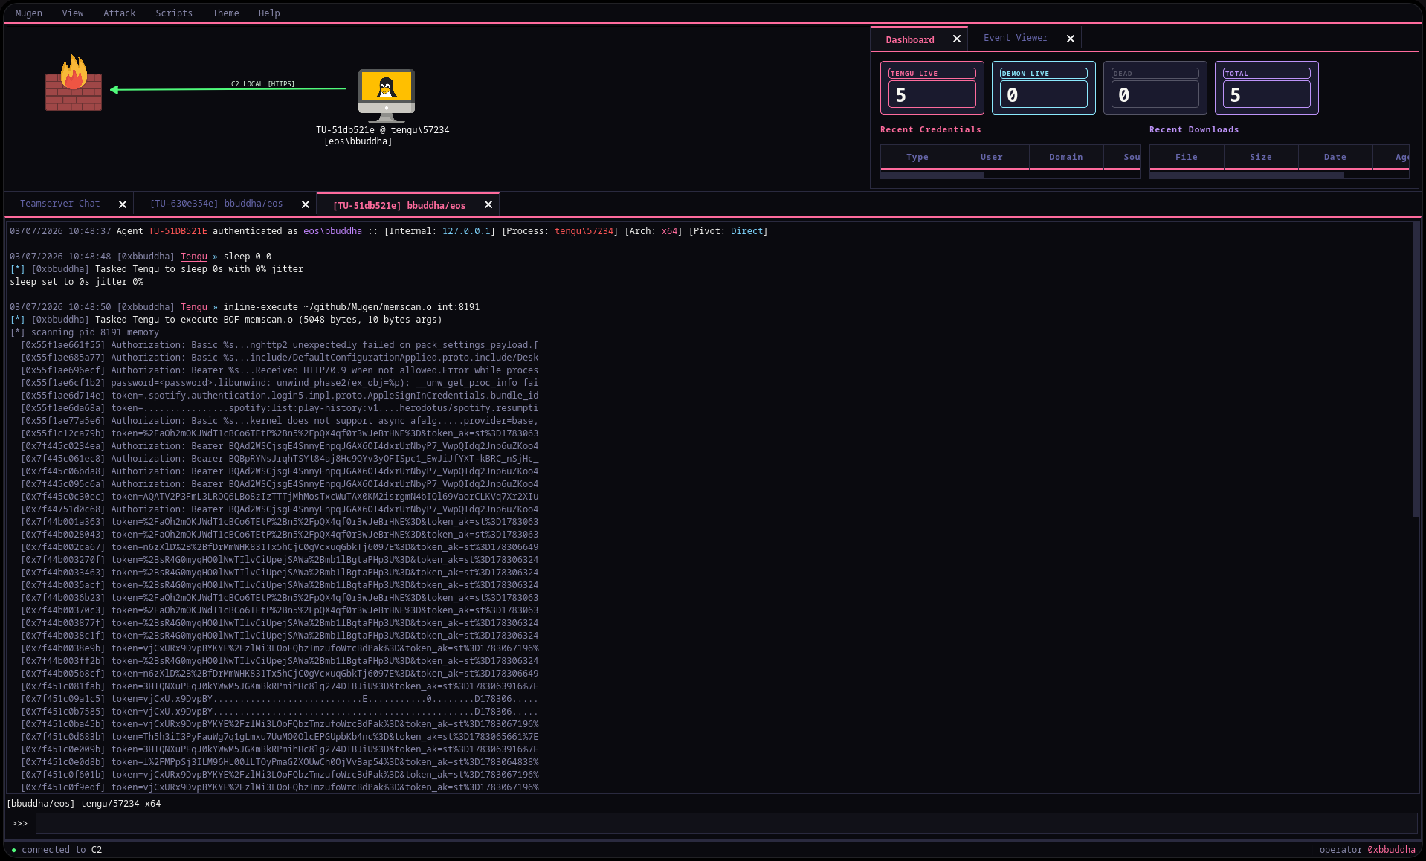This screenshot has height=861, width=1426.
Task: Close the Teamserver Chat tab
Action: coord(123,204)
